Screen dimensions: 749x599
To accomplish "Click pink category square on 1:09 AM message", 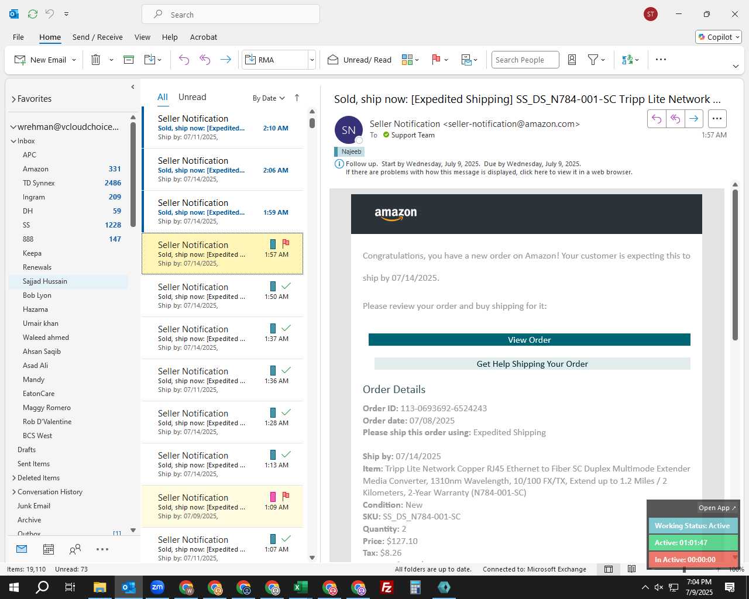I will tap(273, 497).
